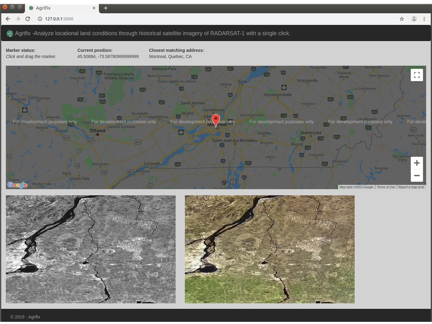
Task: Open the Chrome profile avatar
Action: click(x=414, y=18)
